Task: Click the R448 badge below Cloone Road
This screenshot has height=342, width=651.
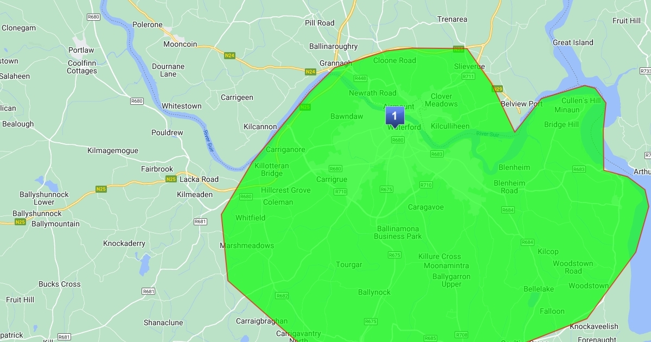Action: (360, 78)
